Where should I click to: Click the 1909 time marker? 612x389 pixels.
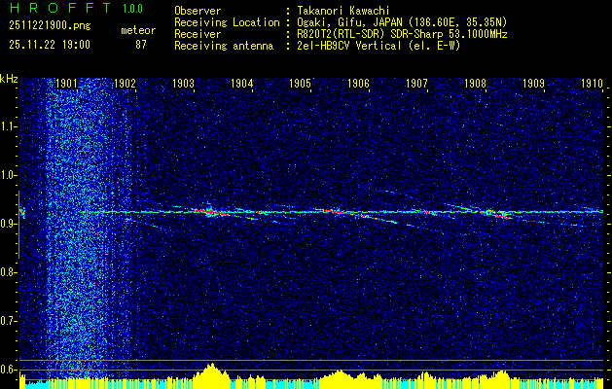[533, 83]
